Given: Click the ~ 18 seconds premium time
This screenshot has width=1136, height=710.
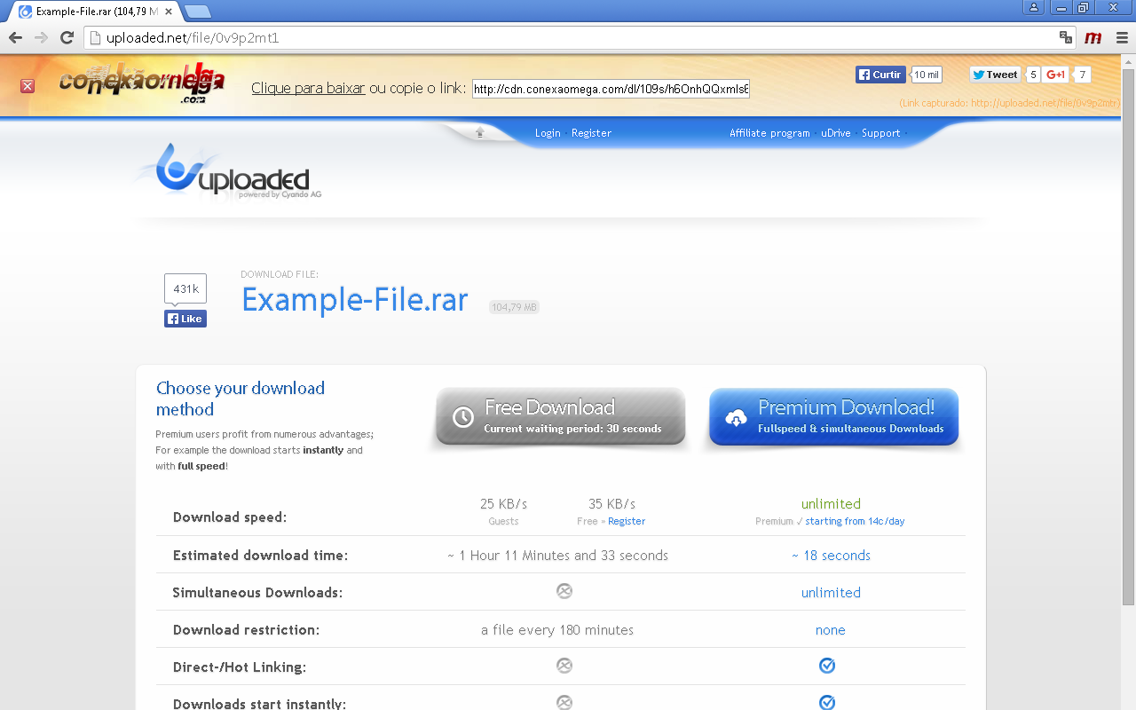Looking at the screenshot, I should coord(831,556).
